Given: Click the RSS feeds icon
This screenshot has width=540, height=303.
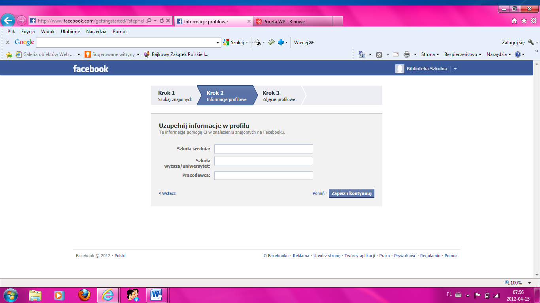Looking at the screenshot, I should [x=379, y=54].
